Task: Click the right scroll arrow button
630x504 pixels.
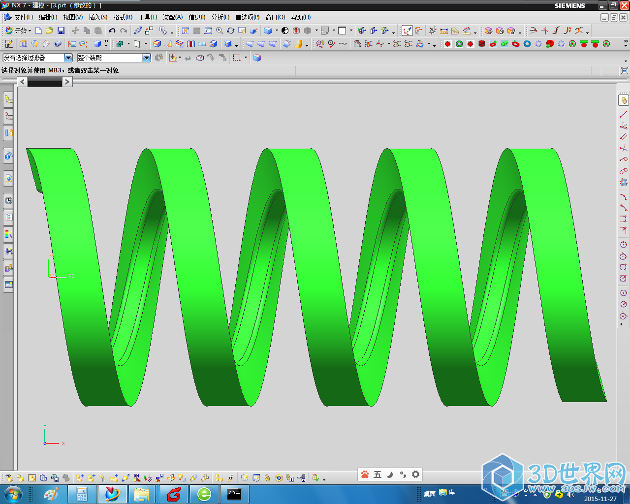Action: (67, 82)
